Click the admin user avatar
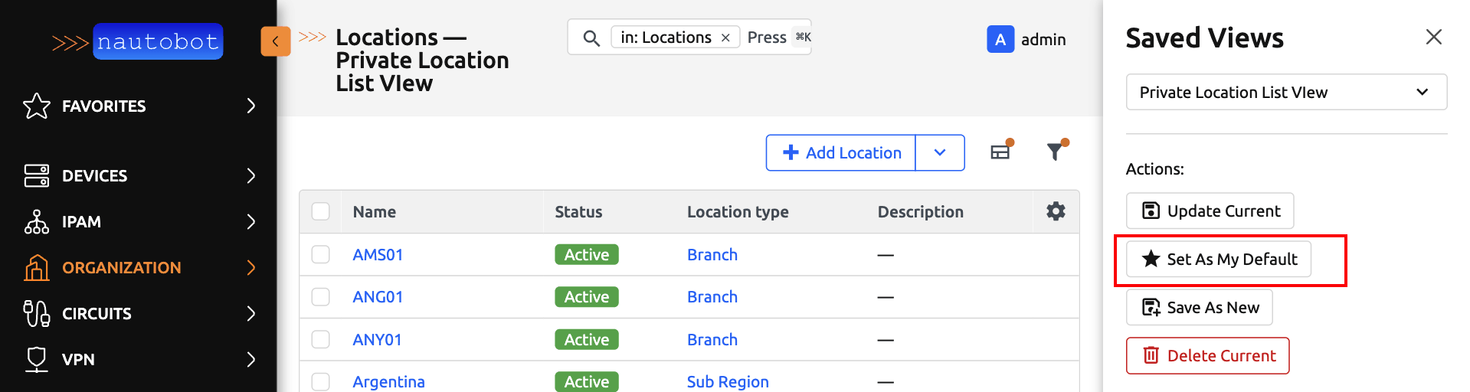Viewport: 1470px width, 392px height. click(1000, 39)
